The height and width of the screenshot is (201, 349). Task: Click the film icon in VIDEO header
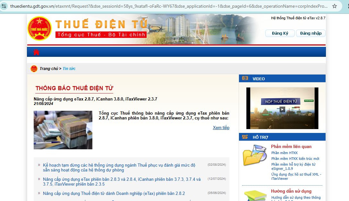coord(245,78)
